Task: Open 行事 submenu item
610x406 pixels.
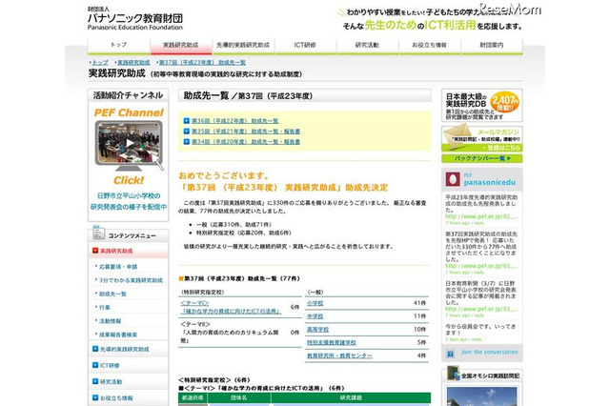Action: pyautogui.click(x=105, y=307)
